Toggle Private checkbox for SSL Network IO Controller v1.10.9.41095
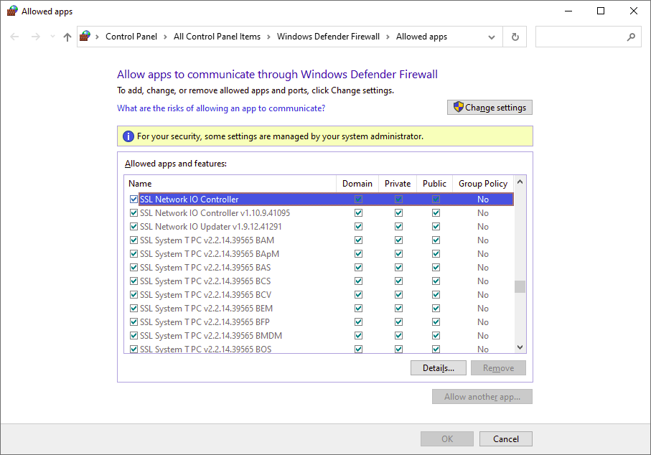This screenshot has height=455, width=651. [398, 213]
